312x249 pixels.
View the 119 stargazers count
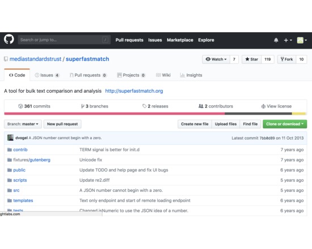pos(267,59)
